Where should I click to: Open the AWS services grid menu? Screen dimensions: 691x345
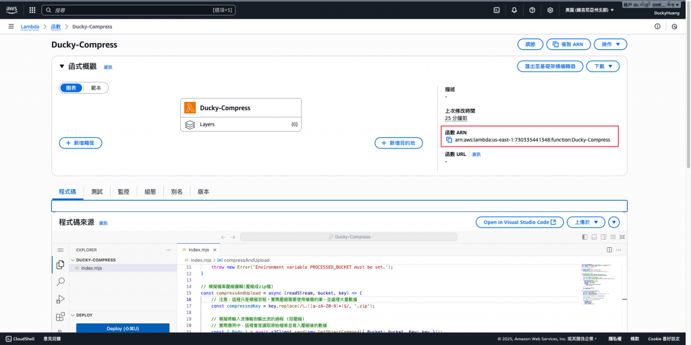32,9
